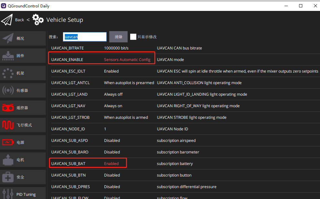
Task: Click the red 遥控器 radio icon
Action: coord(8,108)
